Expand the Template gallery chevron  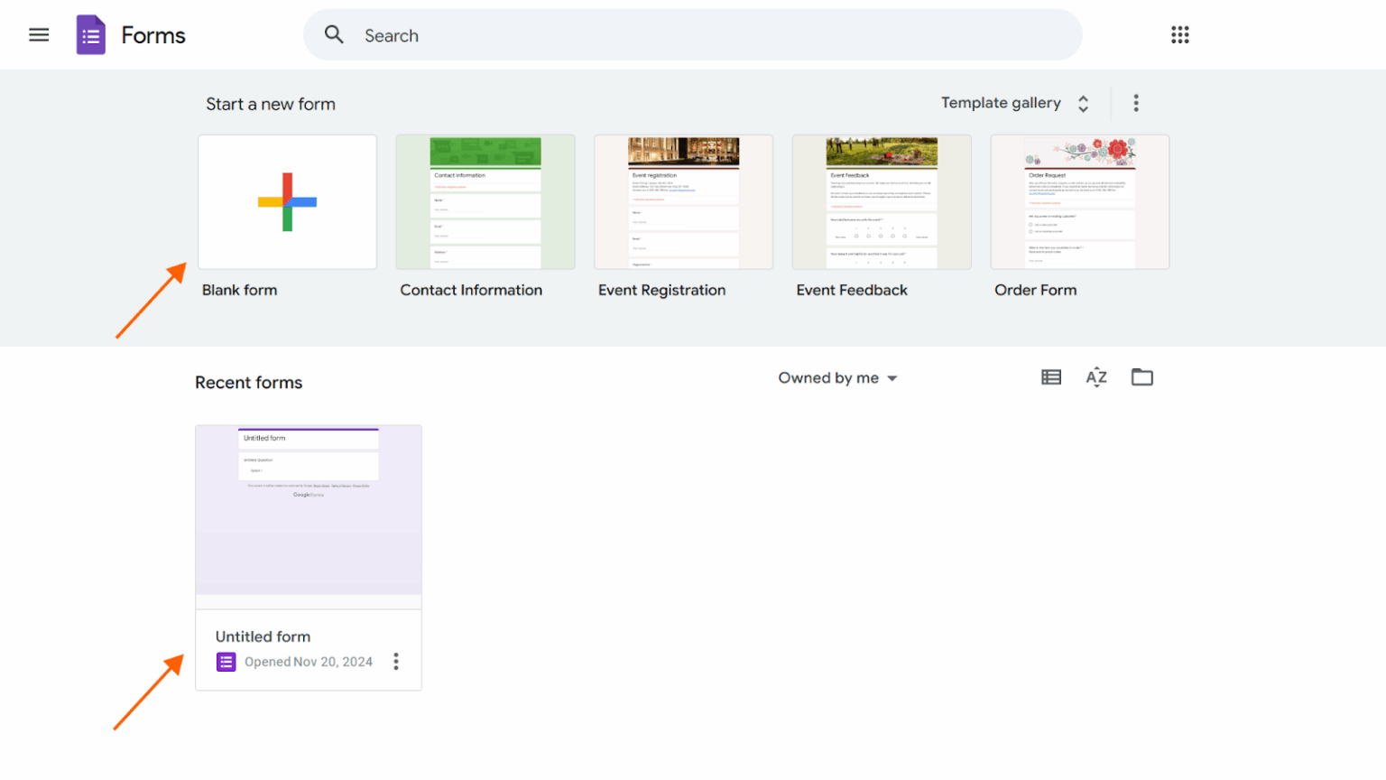coord(1082,103)
